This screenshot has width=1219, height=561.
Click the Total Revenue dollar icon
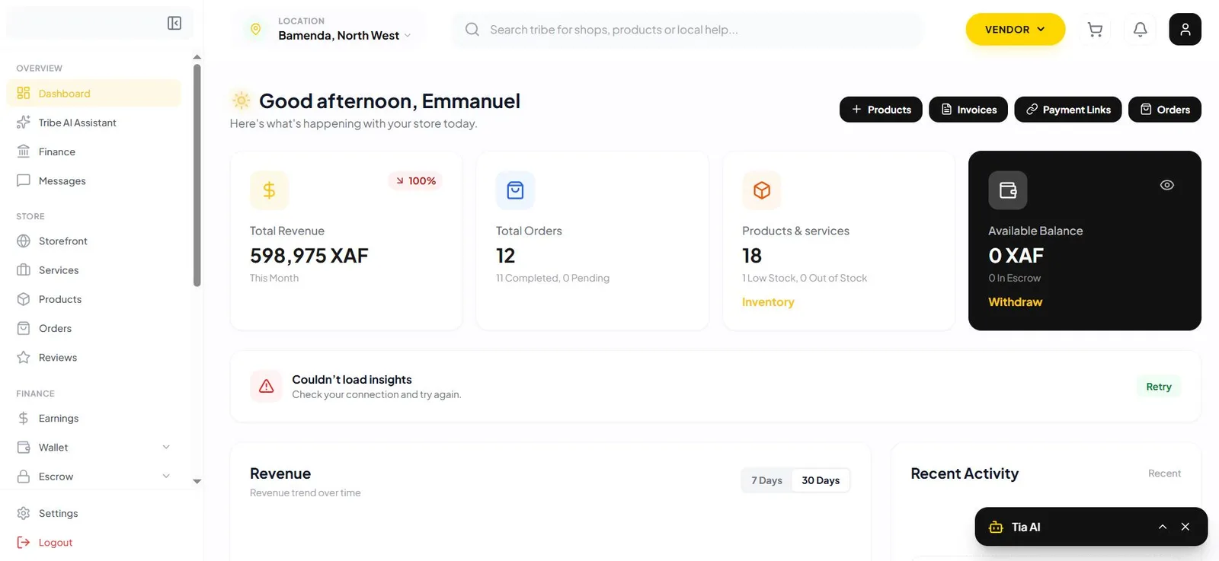pos(269,190)
